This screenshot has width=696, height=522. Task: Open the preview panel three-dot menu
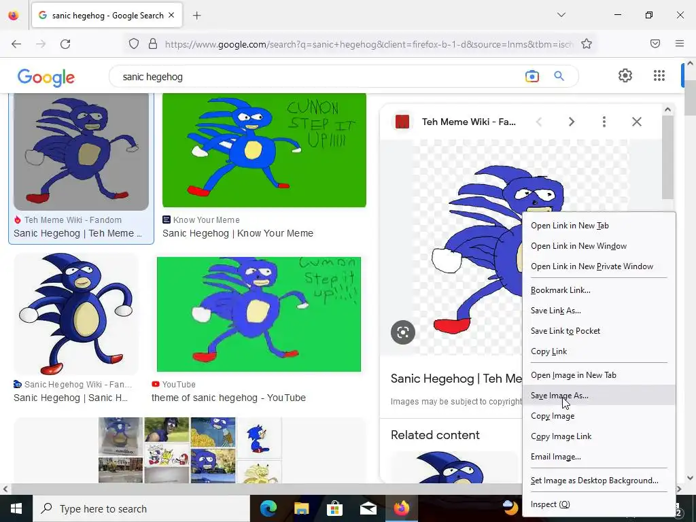604,122
